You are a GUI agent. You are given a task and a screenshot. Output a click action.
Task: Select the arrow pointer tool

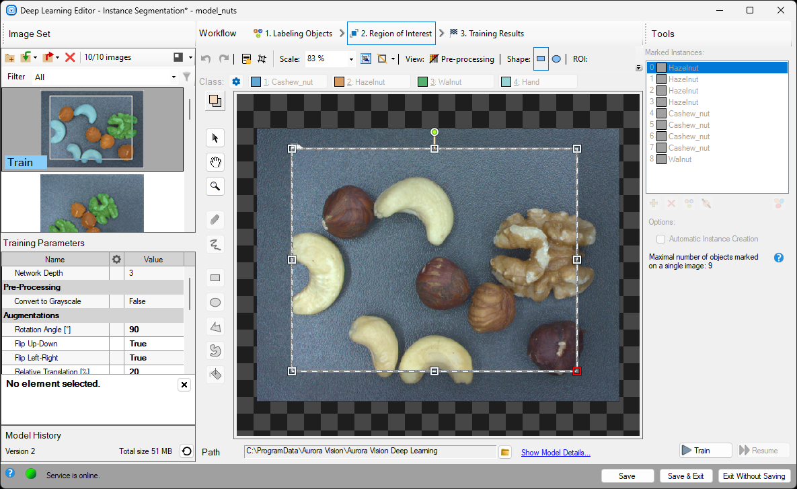coord(215,138)
